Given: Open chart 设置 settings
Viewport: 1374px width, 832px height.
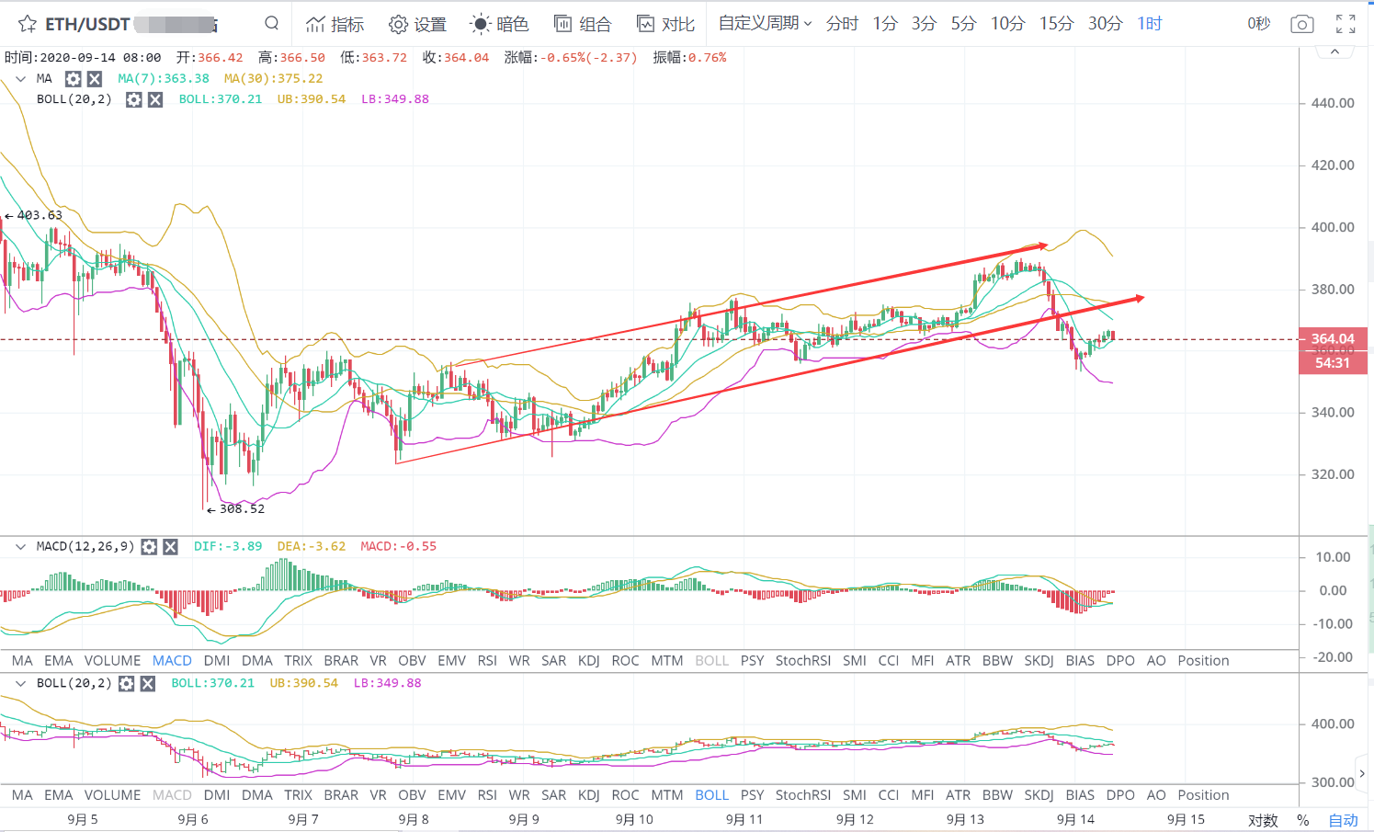Looking at the screenshot, I should (x=417, y=24).
